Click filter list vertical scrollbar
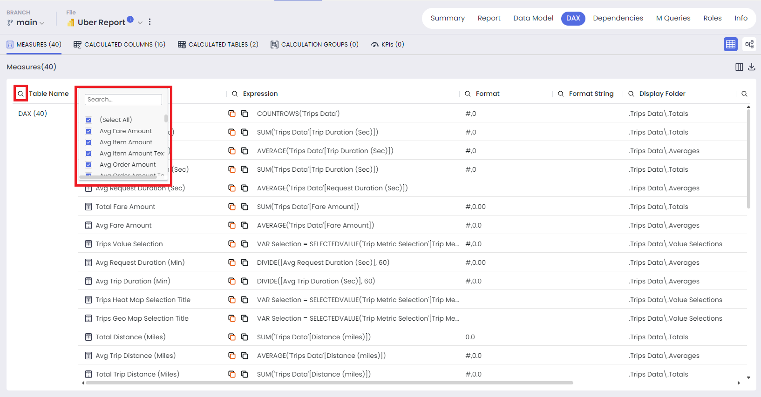 coord(166,118)
